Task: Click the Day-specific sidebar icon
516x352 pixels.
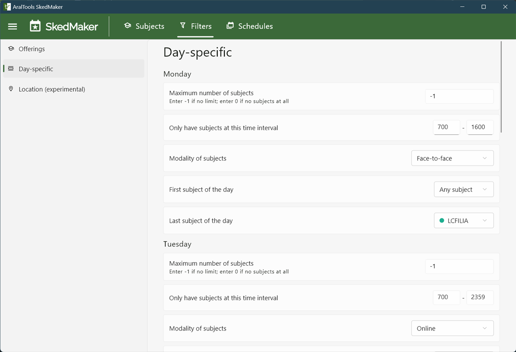Action: coord(11,69)
